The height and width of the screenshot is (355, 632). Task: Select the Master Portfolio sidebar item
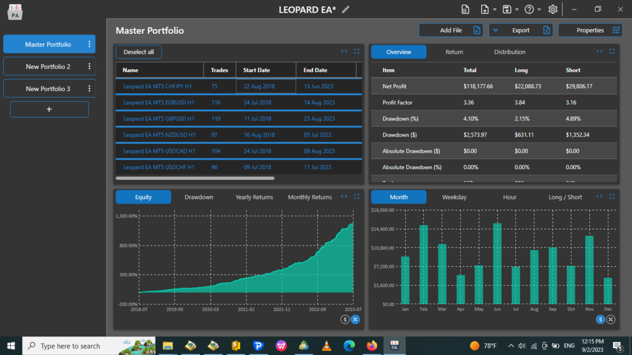49,44
